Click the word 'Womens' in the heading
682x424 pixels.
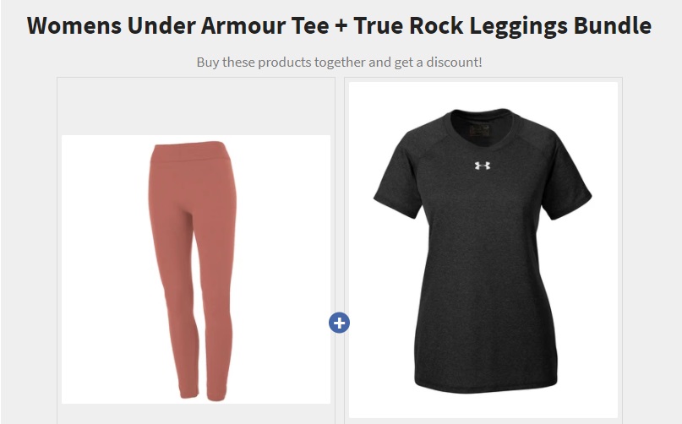tap(74, 25)
